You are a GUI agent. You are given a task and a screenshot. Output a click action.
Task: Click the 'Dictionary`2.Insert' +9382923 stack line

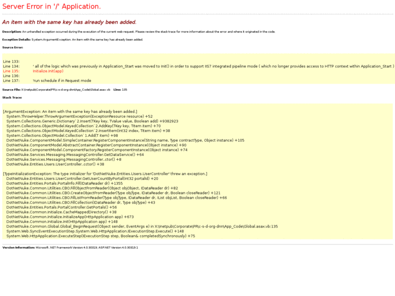pyautogui.click(x=92, y=121)
